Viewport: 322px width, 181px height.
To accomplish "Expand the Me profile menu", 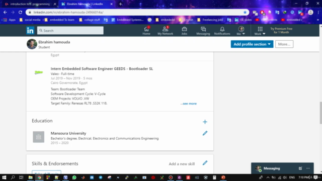I will coord(241,31).
